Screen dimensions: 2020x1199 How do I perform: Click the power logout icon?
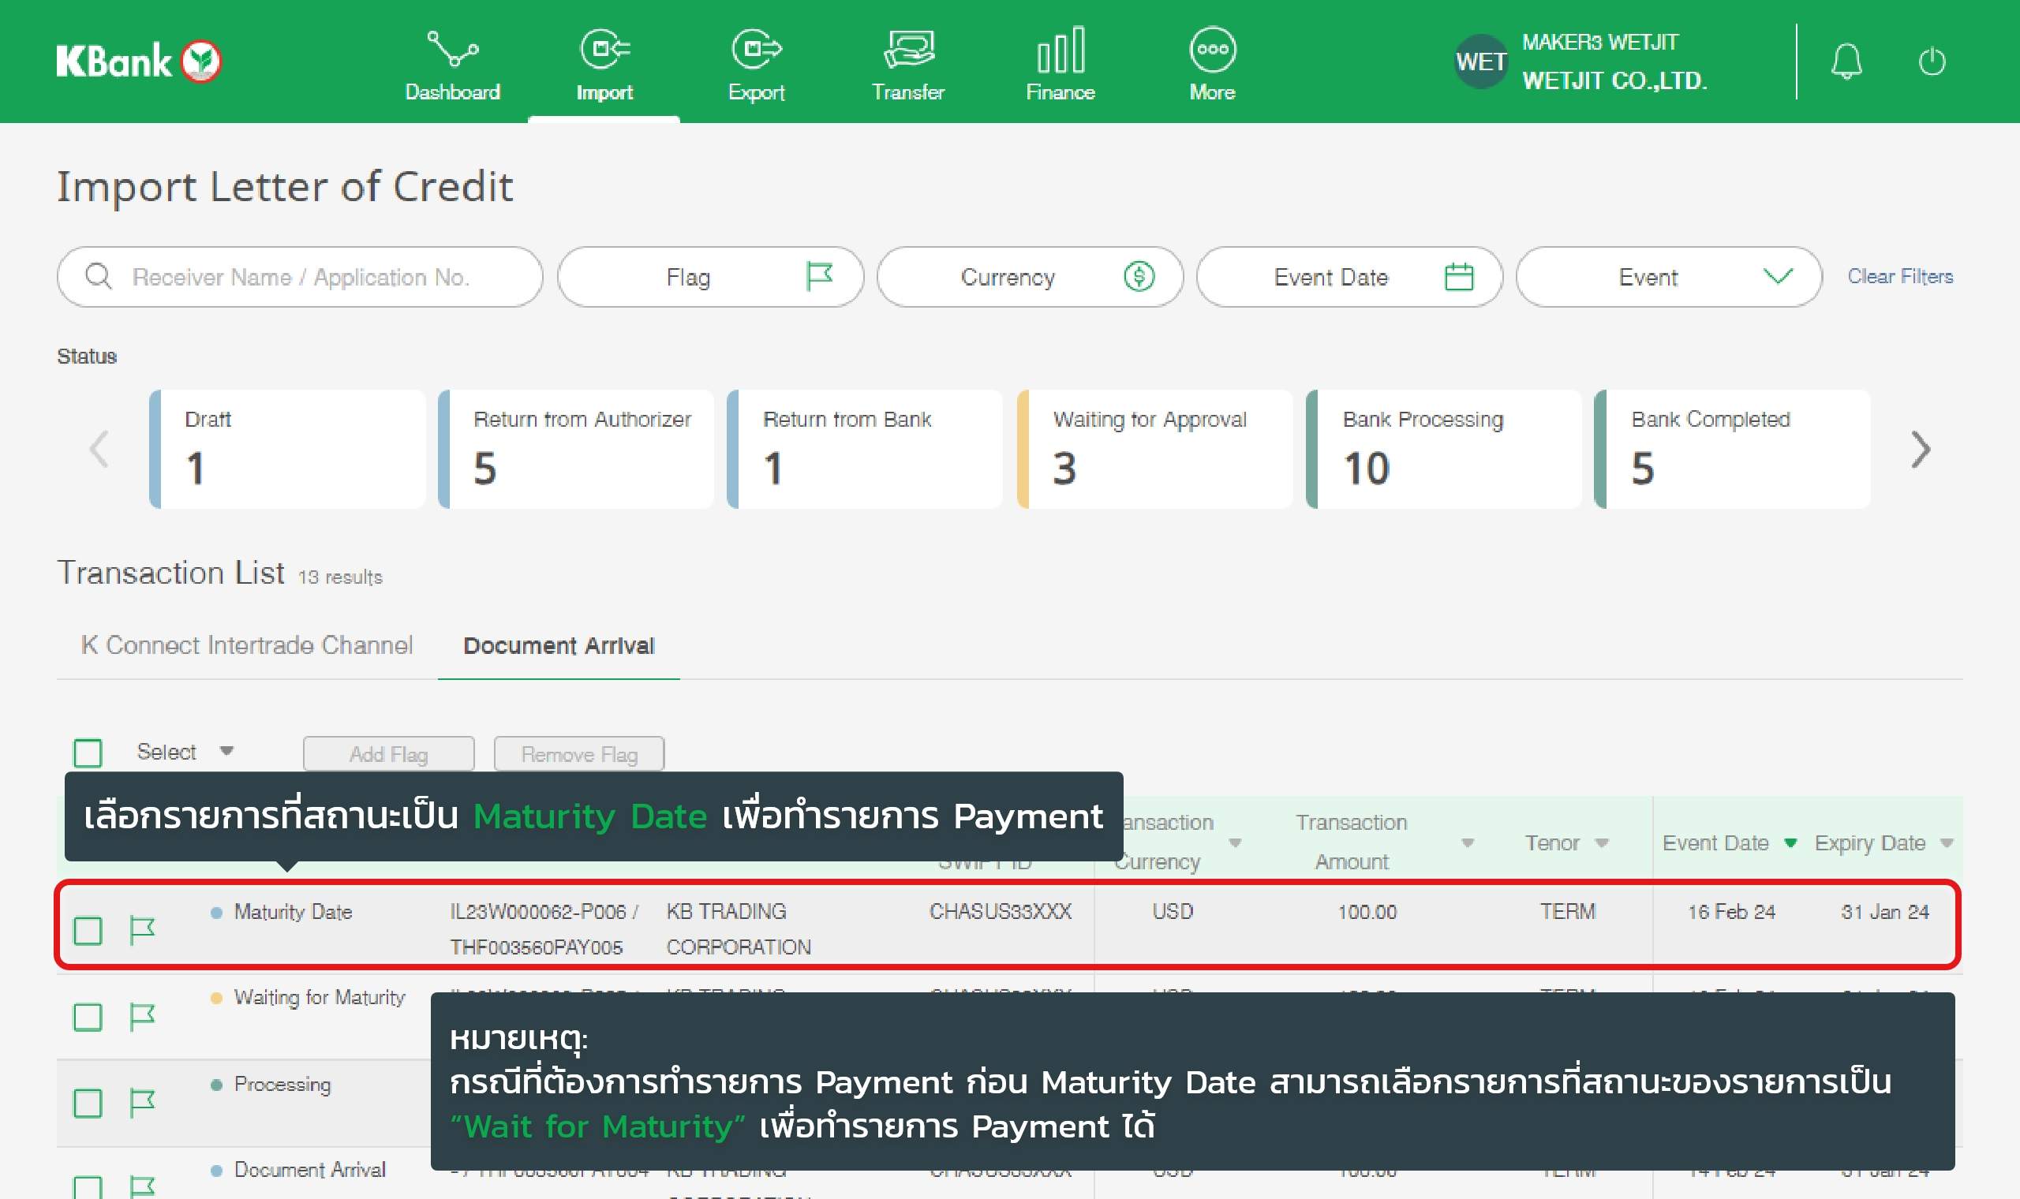(1931, 62)
